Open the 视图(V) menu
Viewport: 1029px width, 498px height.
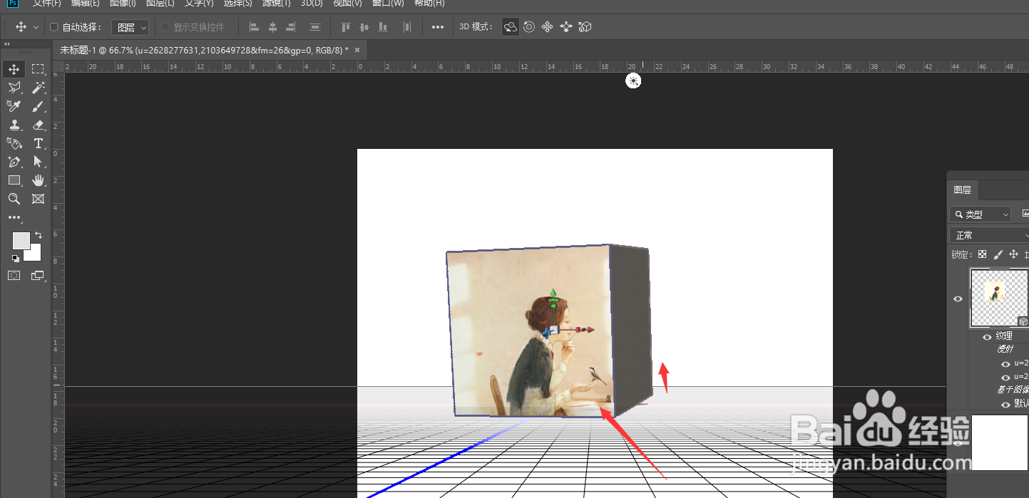pos(347,4)
